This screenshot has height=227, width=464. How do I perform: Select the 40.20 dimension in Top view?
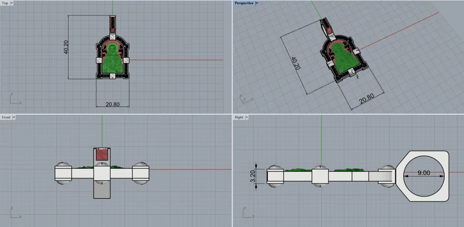tap(66, 47)
